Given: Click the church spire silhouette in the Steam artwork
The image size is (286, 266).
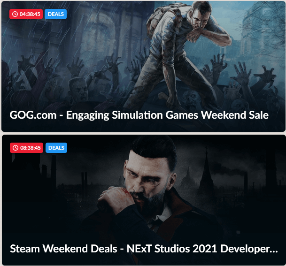Looking at the screenshot, I should 206,169.
